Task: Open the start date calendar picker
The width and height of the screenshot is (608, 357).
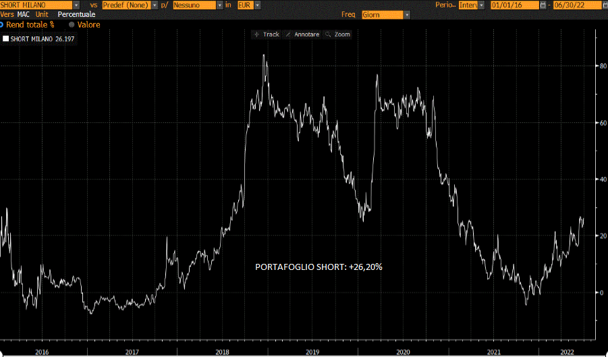Action: point(544,5)
